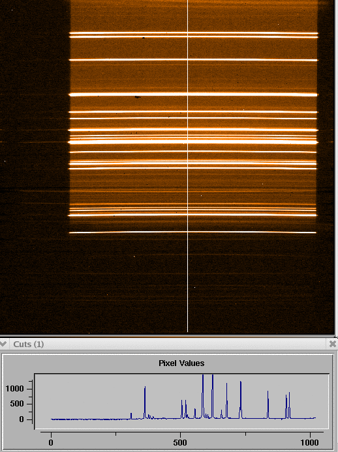Screen dimensions: 338x452
Task: Click the 1000 label on the x-axis
Action: click(x=309, y=442)
